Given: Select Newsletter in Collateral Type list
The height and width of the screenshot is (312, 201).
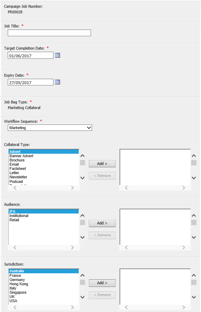Looking at the screenshot, I should tap(18, 177).
